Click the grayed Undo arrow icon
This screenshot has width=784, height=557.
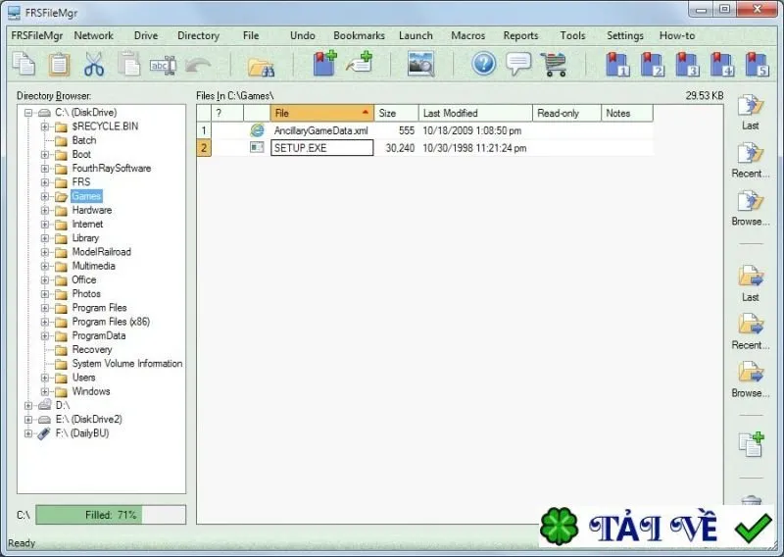pyautogui.click(x=198, y=65)
